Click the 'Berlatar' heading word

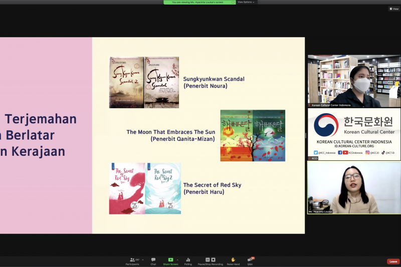pos(30,135)
